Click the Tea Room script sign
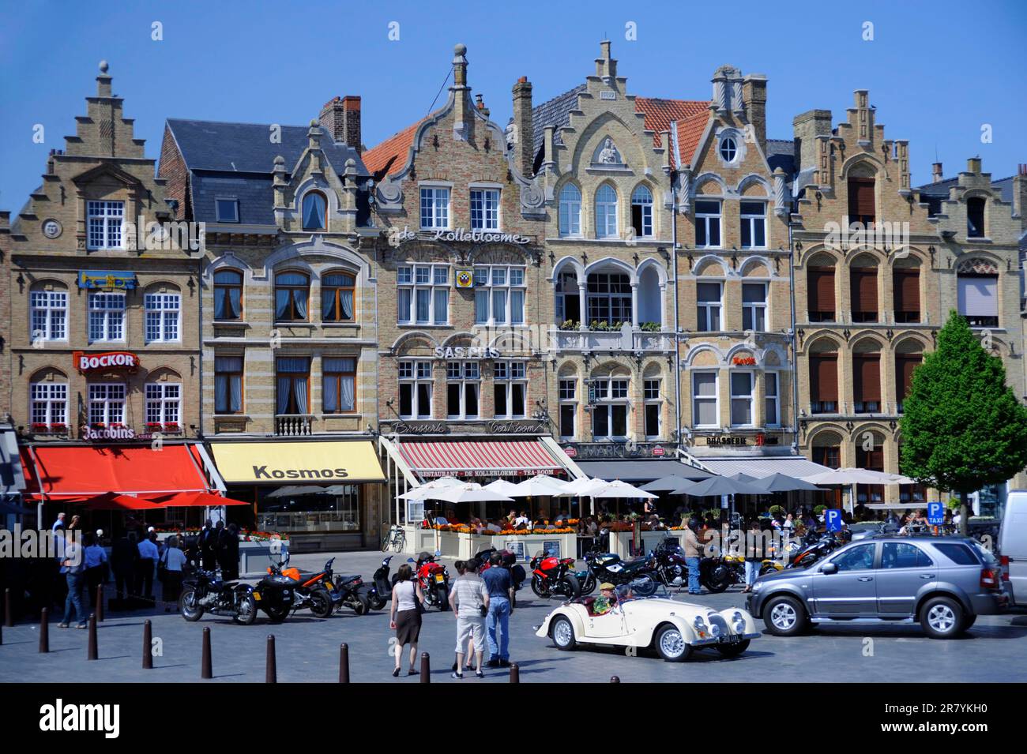1027x754 pixels. coord(517,427)
